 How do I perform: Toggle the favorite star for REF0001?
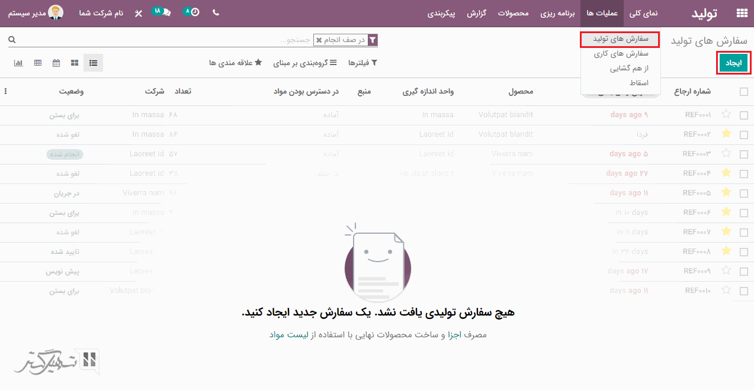[x=726, y=114]
